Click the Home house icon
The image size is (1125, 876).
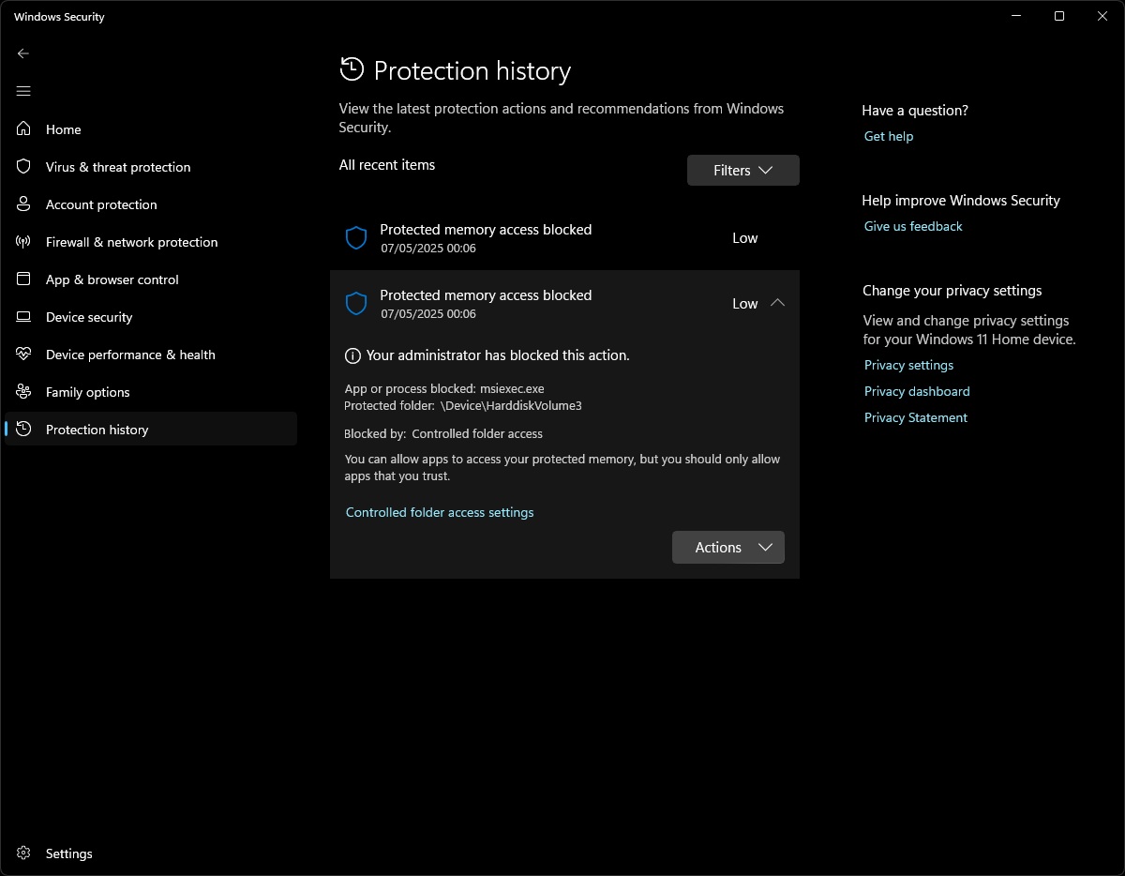24,129
